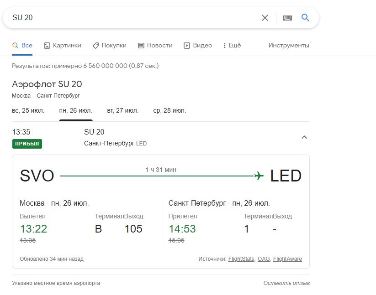
Task: Select the Все all results tab
Action: click(x=22, y=46)
